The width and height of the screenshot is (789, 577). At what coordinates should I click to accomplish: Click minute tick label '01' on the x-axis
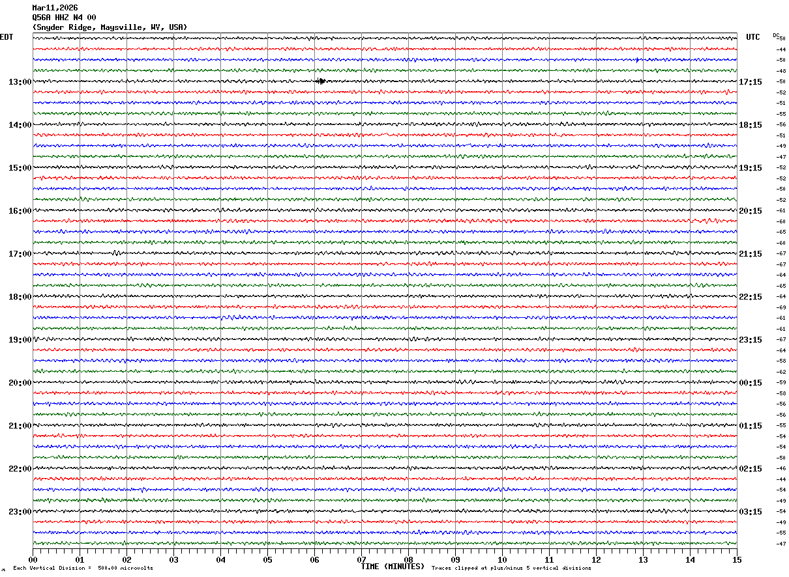coord(80,559)
